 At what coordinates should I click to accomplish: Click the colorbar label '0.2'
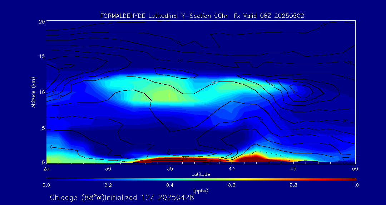(108, 185)
